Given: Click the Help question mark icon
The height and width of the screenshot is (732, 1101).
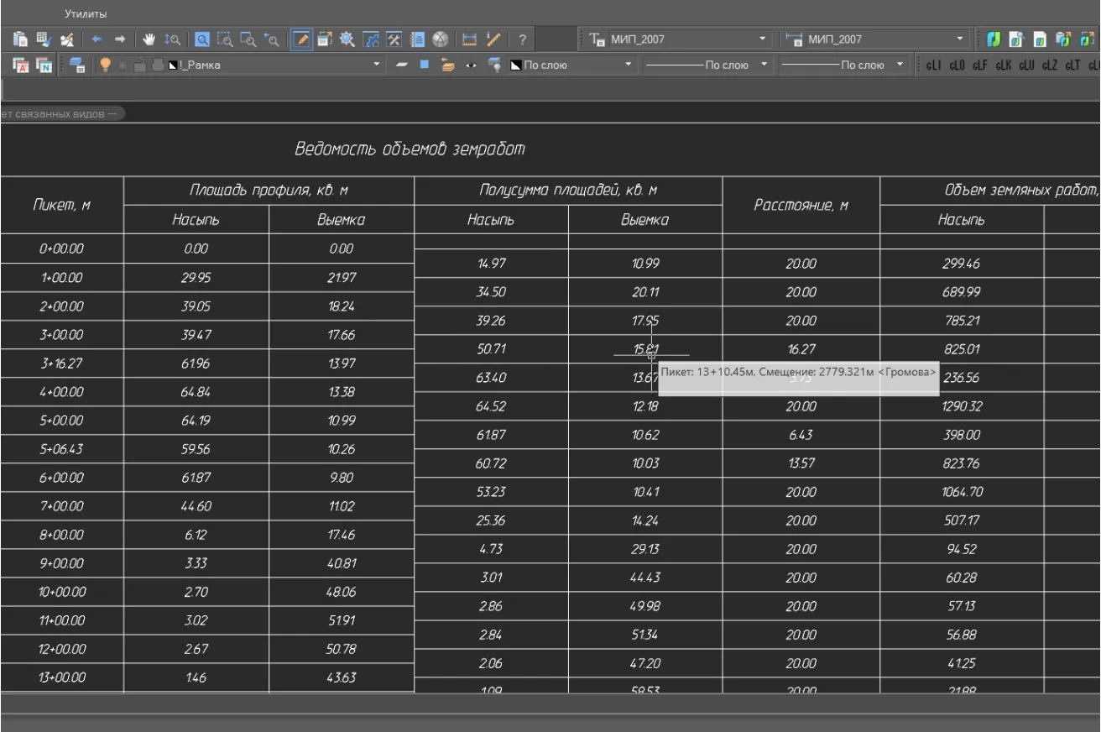Looking at the screenshot, I should pyautogui.click(x=522, y=39).
